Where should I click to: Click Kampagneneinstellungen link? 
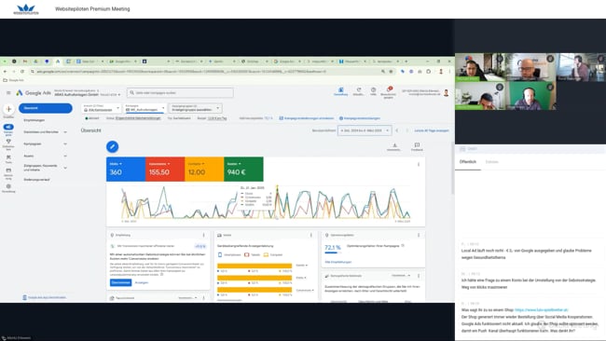click(360, 118)
